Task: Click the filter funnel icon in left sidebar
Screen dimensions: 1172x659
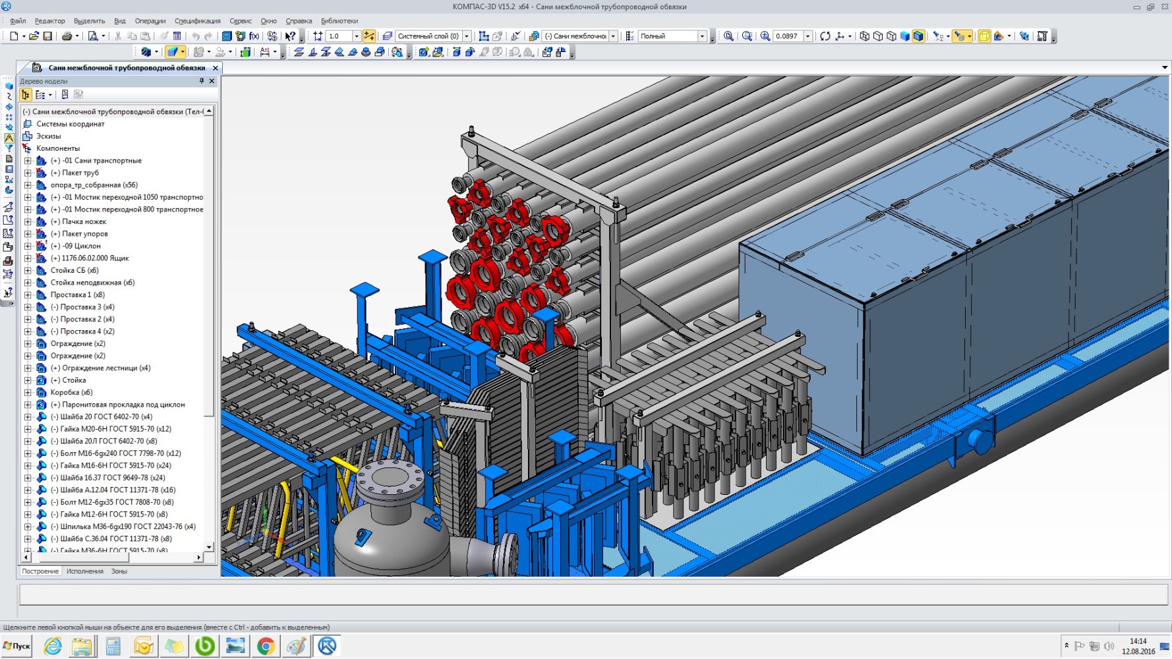Action: [x=9, y=148]
